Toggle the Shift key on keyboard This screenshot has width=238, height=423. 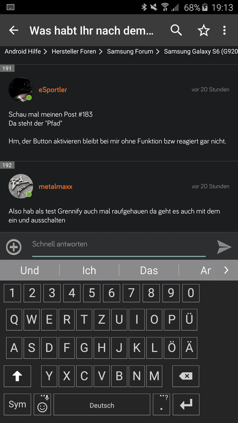[18, 376]
